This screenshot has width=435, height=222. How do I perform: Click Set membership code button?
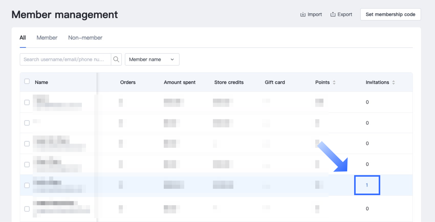390,15
